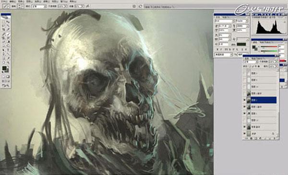Open the layer fill dropdown arrow
Image resolution: width=288 pixels, height=175 pixels.
(x=277, y=66)
